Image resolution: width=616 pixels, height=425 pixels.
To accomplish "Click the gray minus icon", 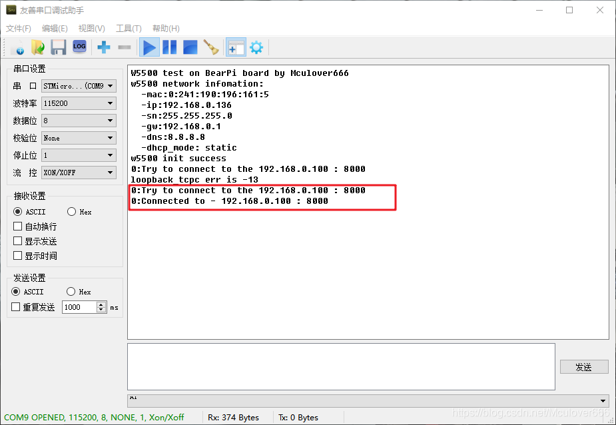I will click(124, 47).
